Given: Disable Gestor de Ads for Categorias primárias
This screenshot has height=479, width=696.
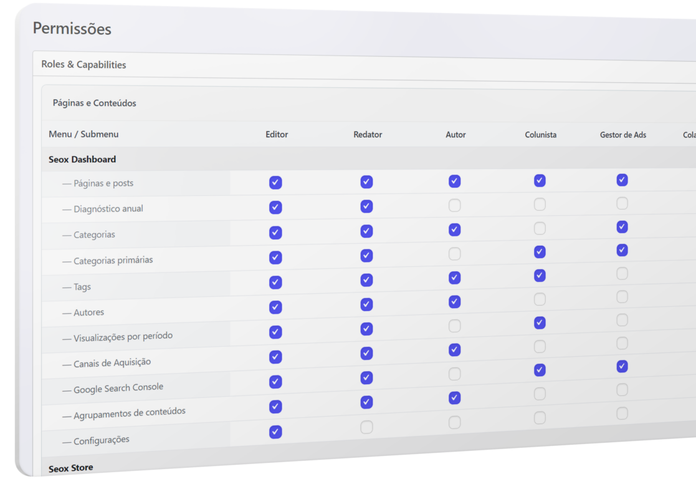Looking at the screenshot, I should tap(622, 250).
